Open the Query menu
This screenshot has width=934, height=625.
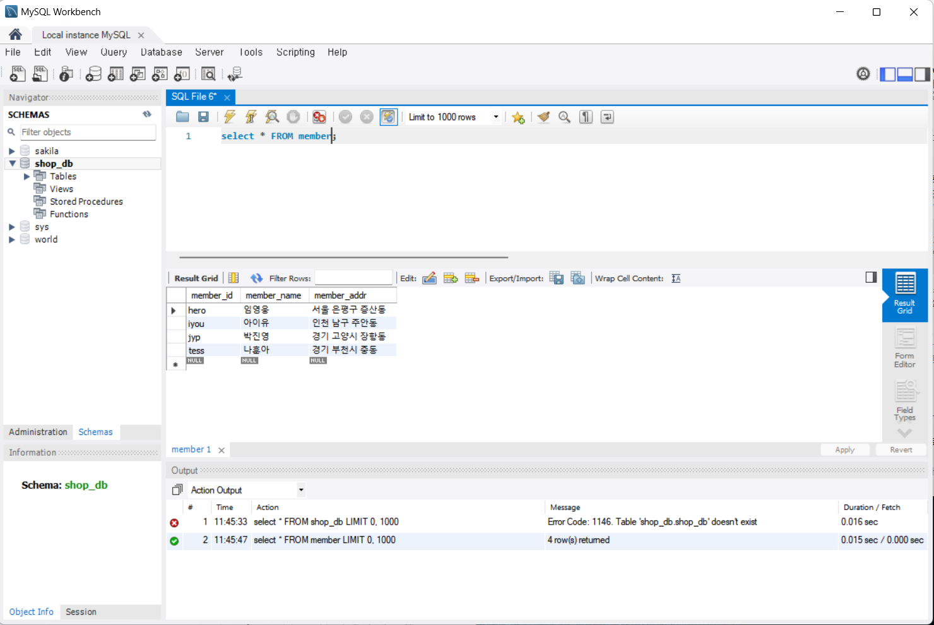[x=114, y=52]
